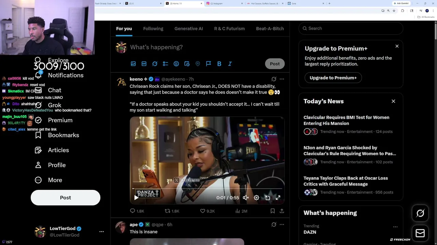Click Upgrade to Premium+ button
Viewport: 437px width, 245px height.
pos(333,78)
